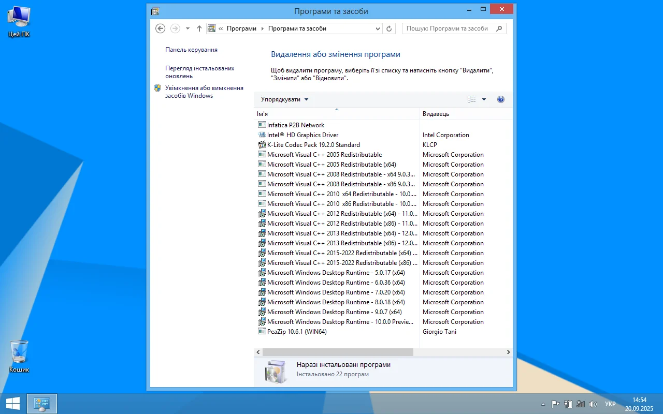Show hidden tray icons arrow
The image size is (663, 414).
[x=543, y=404]
